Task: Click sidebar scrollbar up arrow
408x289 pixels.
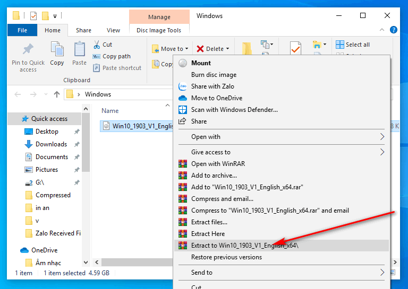Action: coord(86,109)
